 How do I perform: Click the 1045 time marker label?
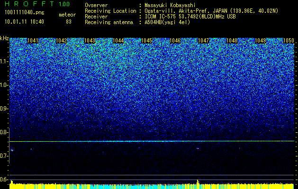coord(146,41)
